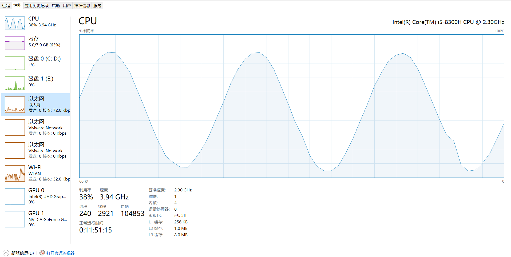Click the main CPU utilization graph
Image resolution: width=511 pixels, height=257 pixels.
292,106
